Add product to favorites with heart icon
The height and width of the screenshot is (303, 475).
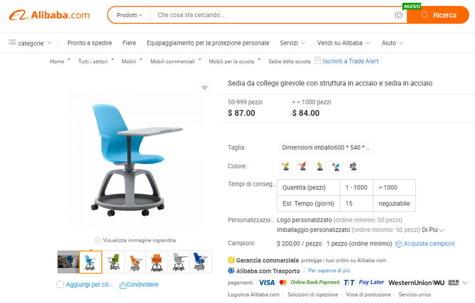(x=205, y=88)
